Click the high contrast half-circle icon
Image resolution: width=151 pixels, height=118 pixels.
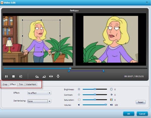(x=111, y=95)
